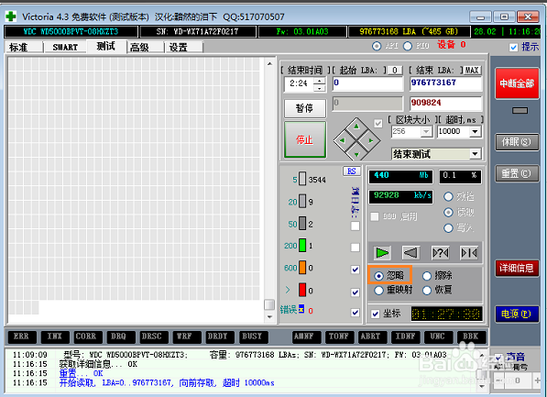Image resolution: width=547 pixels, height=397 pixels.
Task: Click the backward scan arrow icon
Action: [410, 252]
